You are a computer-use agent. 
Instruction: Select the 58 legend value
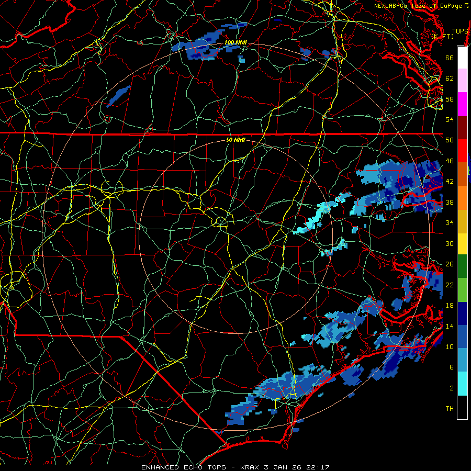[x=450, y=99]
